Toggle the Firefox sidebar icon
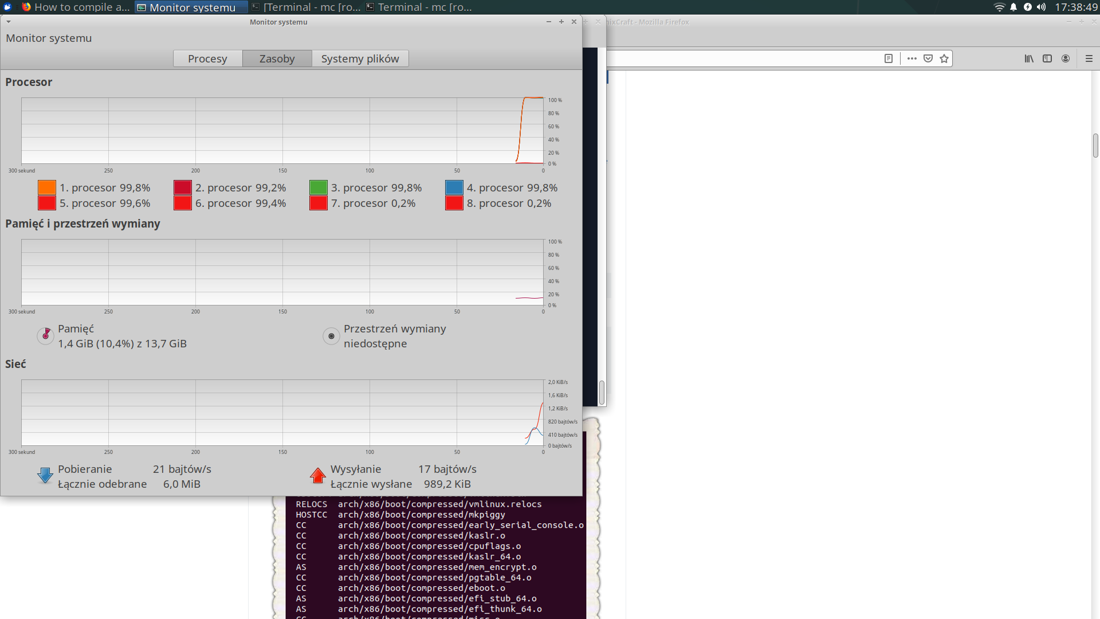 [1047, 58]
